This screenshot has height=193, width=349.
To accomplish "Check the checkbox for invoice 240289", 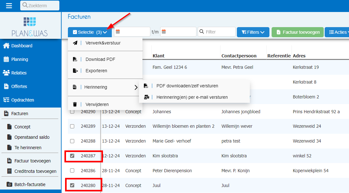I will [72, 126].
